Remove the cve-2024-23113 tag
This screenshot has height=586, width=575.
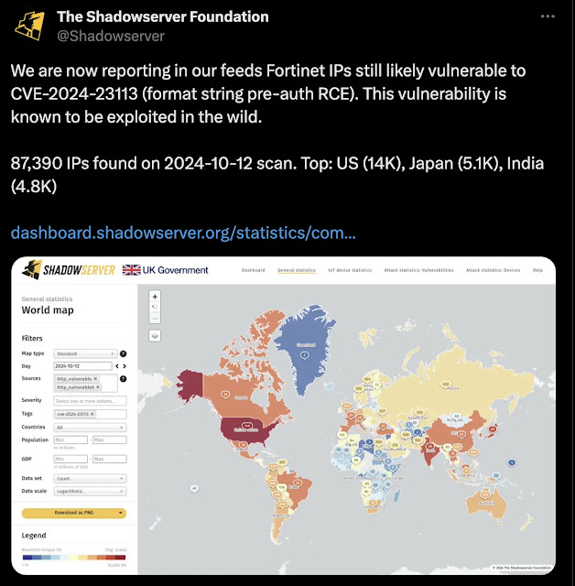[92, 414]
